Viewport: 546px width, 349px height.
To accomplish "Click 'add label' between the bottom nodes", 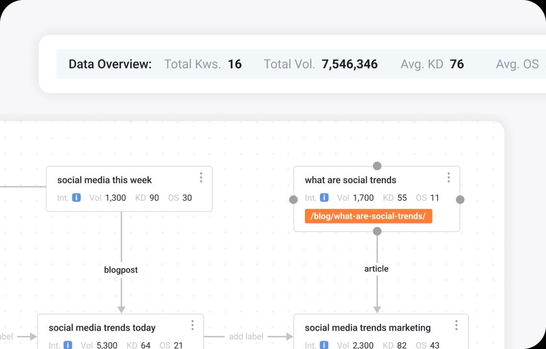I will 246,336.
